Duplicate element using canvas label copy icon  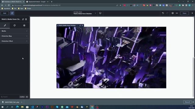80,25
